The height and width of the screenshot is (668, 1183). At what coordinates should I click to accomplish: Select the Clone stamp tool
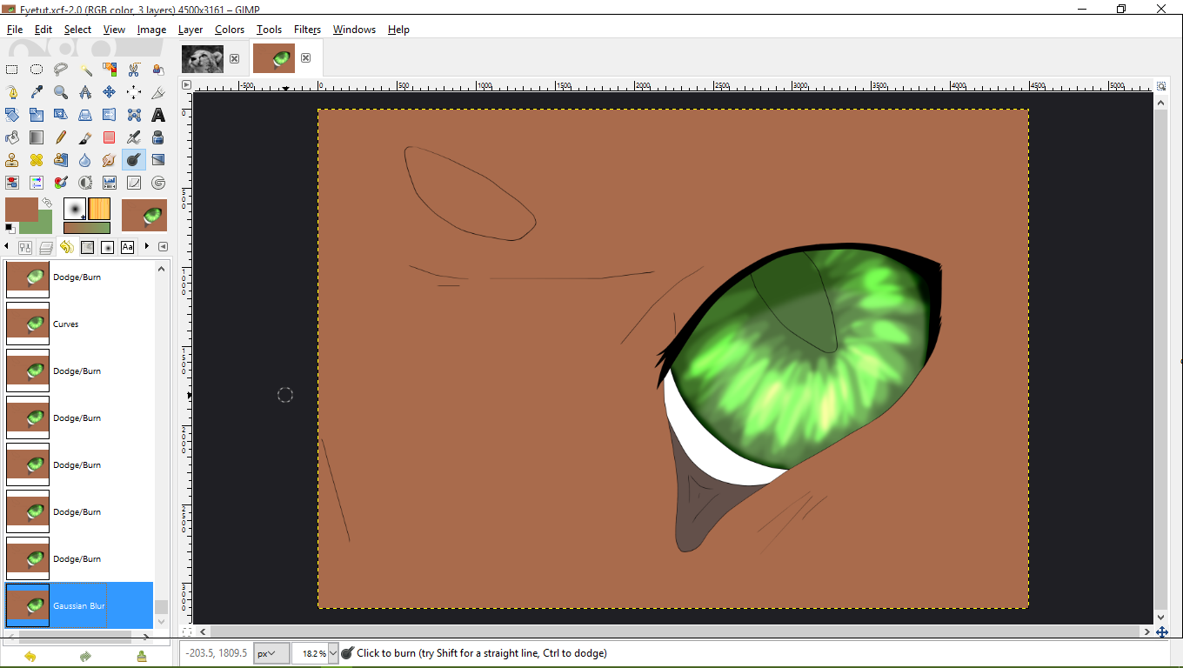click(12, 160)
